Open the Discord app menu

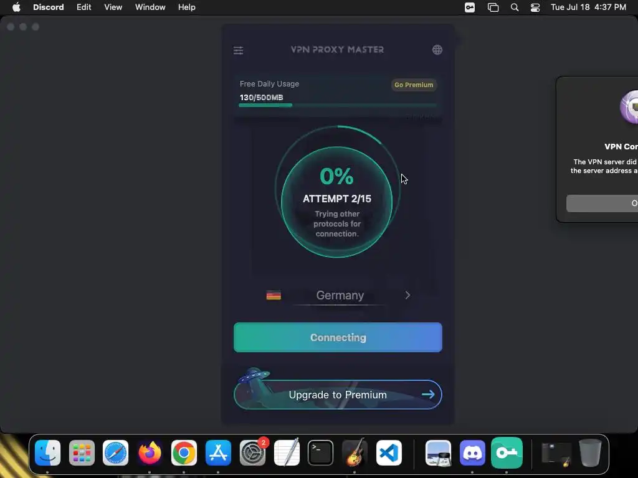(49, 7)
